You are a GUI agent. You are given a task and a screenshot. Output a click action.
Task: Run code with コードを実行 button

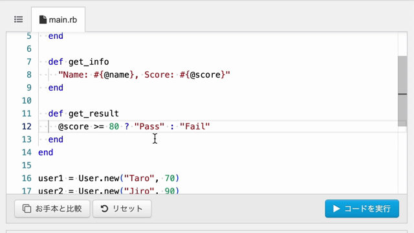(x=362, y=208)
